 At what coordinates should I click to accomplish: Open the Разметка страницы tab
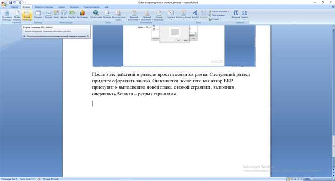44,7
